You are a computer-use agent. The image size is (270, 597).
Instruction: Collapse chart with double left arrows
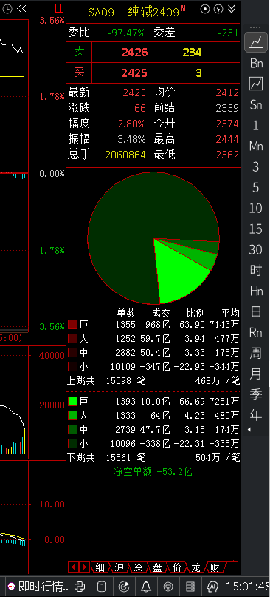[x=21, y=9]
